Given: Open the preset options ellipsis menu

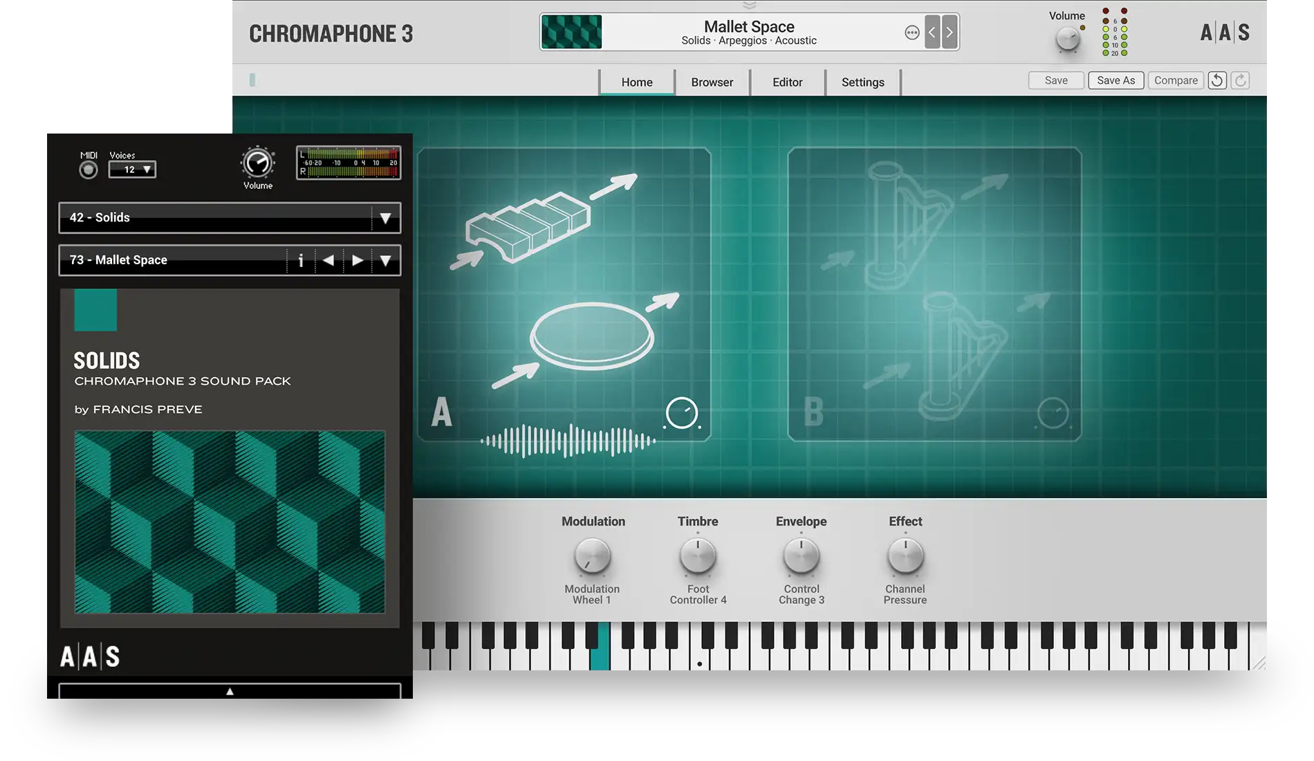Looking at the screenshot, I should tap(912, 32).
